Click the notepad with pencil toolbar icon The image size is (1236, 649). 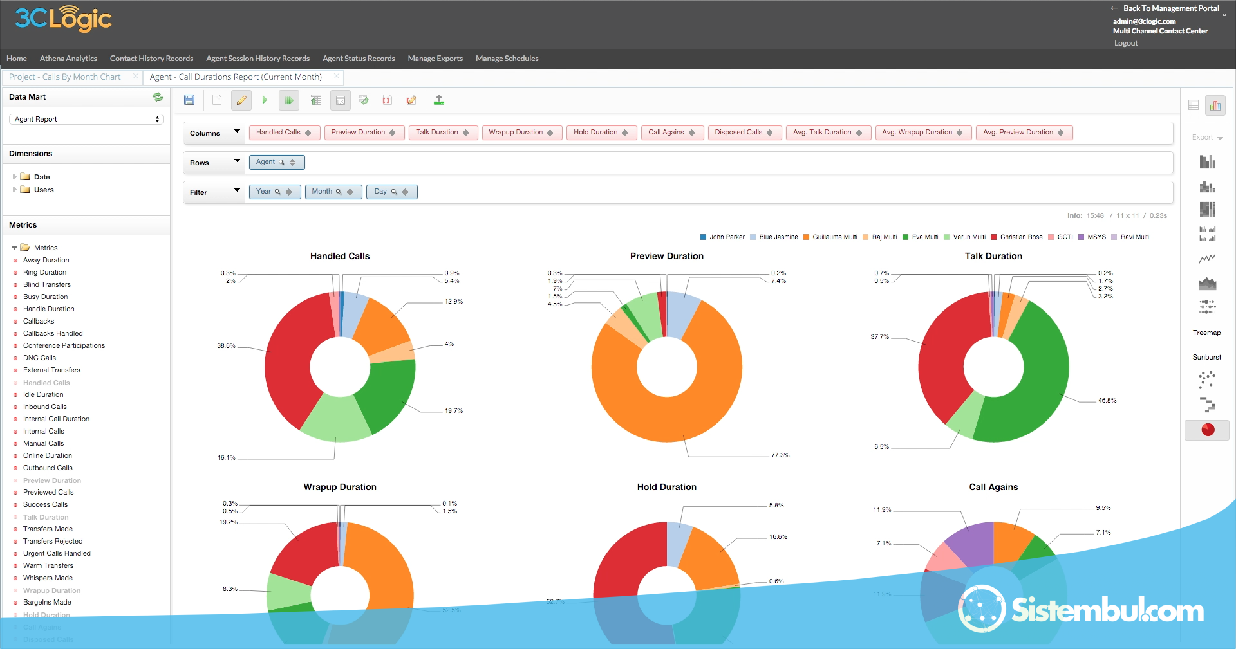[x=411, y=100]
